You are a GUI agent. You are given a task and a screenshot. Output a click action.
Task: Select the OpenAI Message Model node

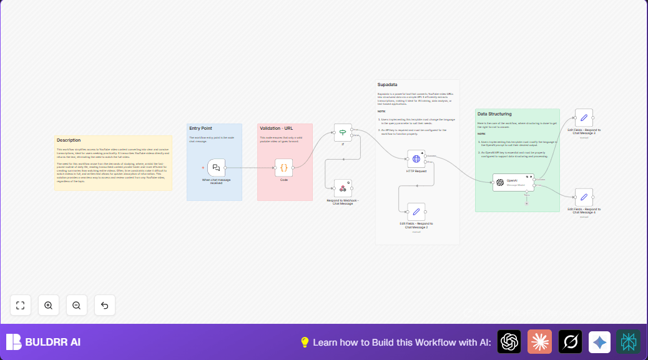513,182
